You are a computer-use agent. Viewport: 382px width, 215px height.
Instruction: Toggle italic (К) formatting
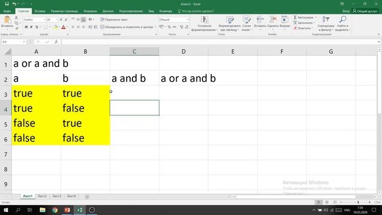click(31, 27)
